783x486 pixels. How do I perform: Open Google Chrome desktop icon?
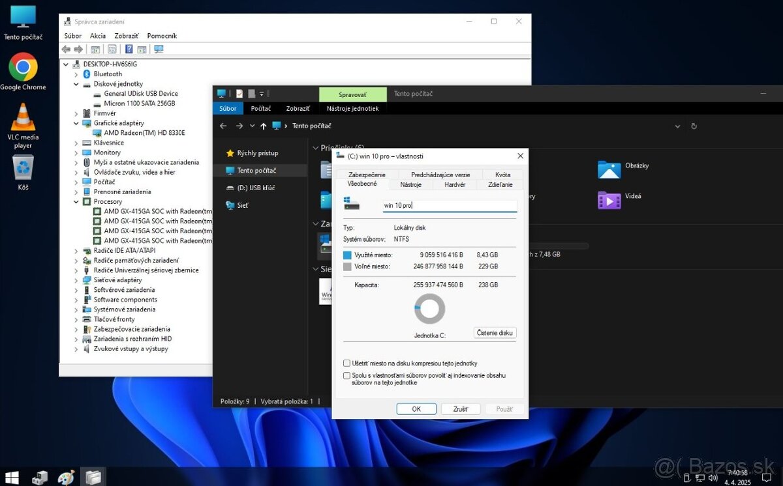click(x=23, y=67)
